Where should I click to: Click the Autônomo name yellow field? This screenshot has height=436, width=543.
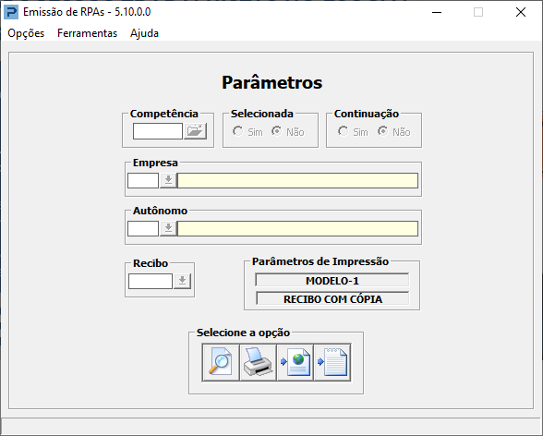click(x=297, y=228)
